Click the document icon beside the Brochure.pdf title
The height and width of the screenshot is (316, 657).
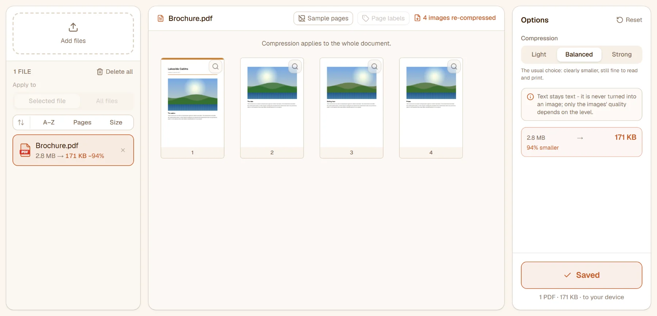coord(160,18)
